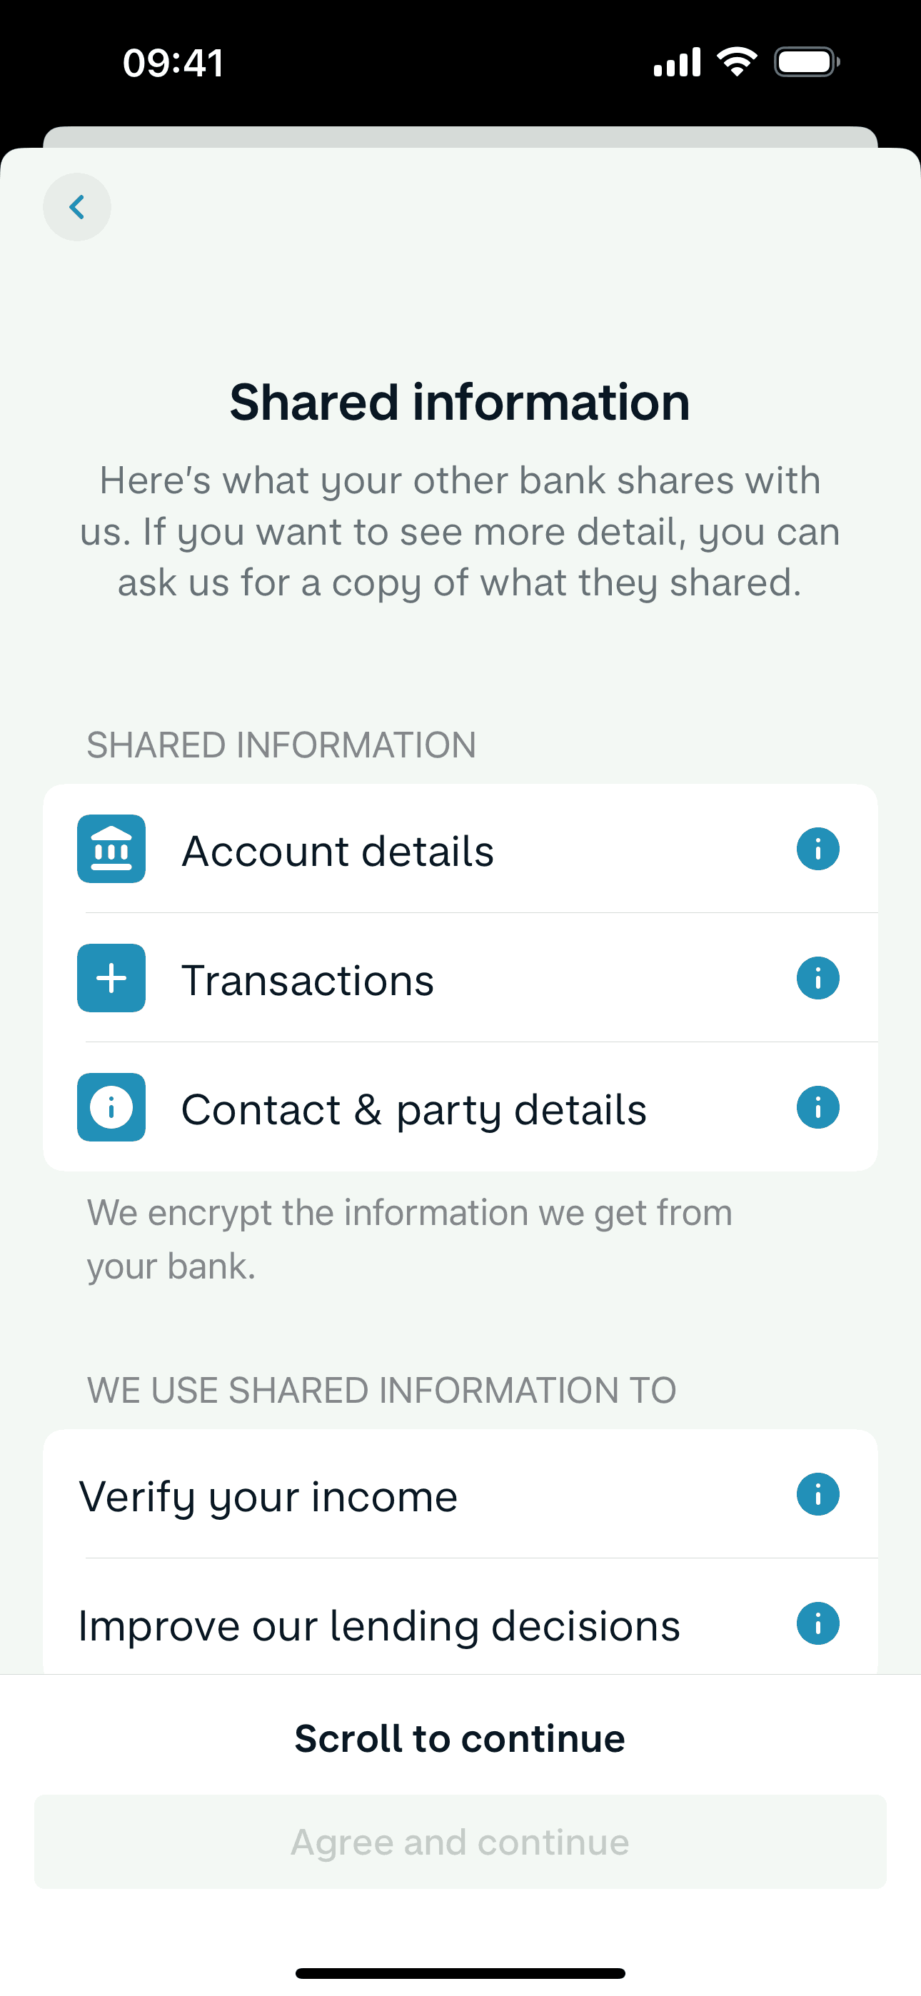Viewport: 921px width, 1996px height.
Task: Tap the bank building icon
Action: pos(111,850)
